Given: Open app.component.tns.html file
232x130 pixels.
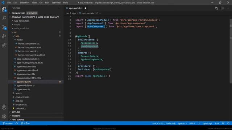Looking at the screenshot, I should (36, 78).
